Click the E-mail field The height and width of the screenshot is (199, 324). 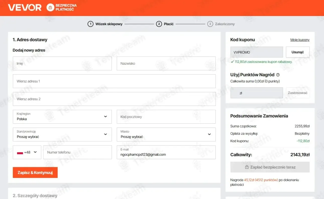pyautogui.click(x=166, y=152)
